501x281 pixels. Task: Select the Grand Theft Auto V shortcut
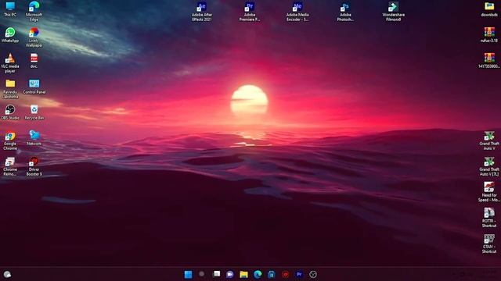pyautogui.click(x=489, y=140)
